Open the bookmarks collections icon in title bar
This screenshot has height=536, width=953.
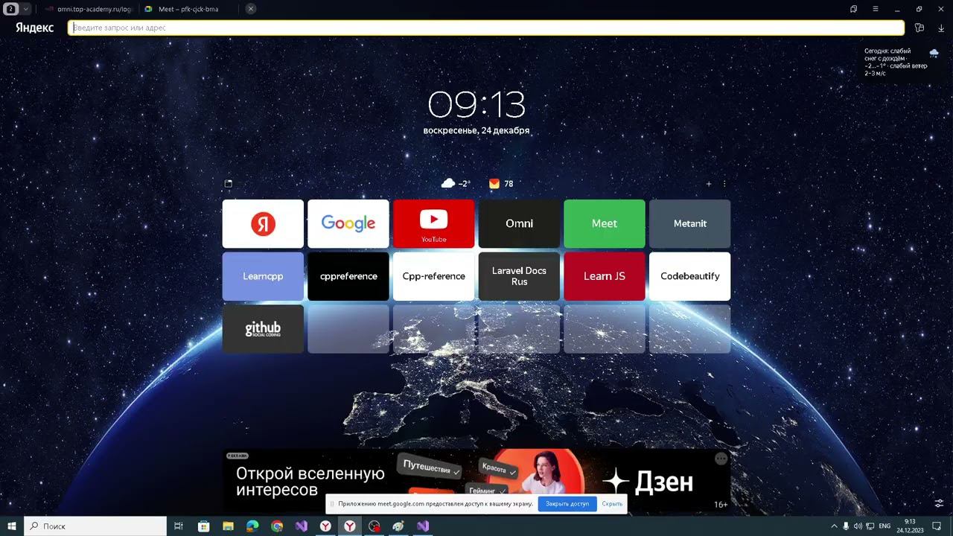[x=853, y=9]
